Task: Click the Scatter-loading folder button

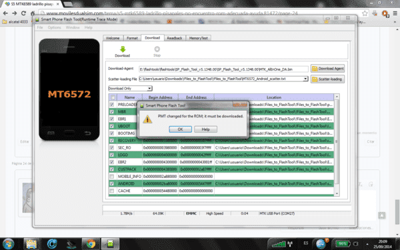Action: [x=328, y=79]
